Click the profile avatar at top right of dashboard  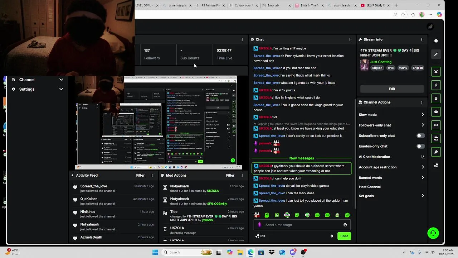pos(430,27)
